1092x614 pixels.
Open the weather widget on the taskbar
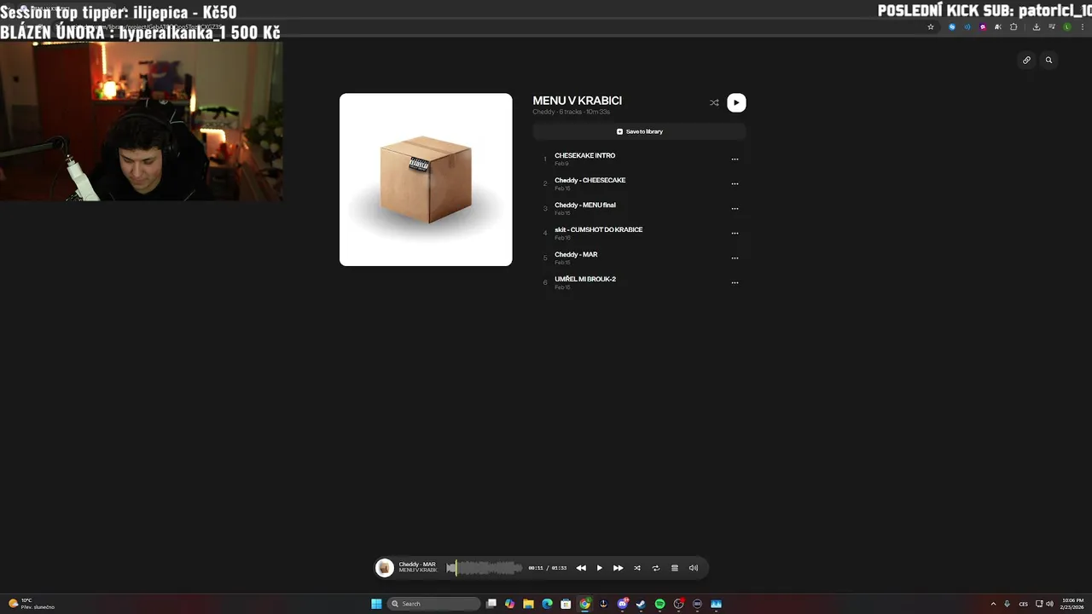tap(32, 604)
